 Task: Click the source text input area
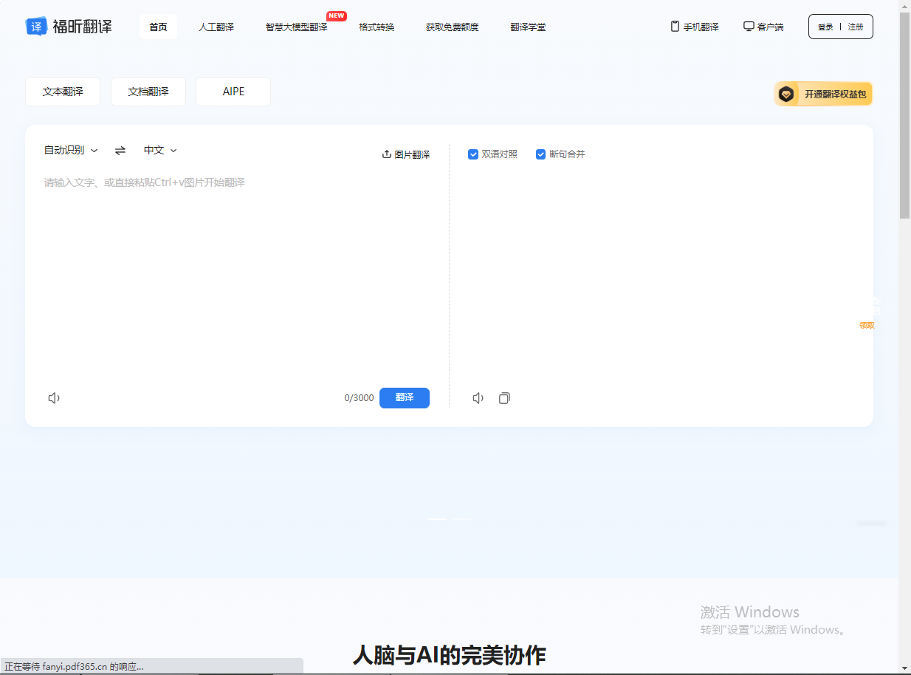click(237, 277)
